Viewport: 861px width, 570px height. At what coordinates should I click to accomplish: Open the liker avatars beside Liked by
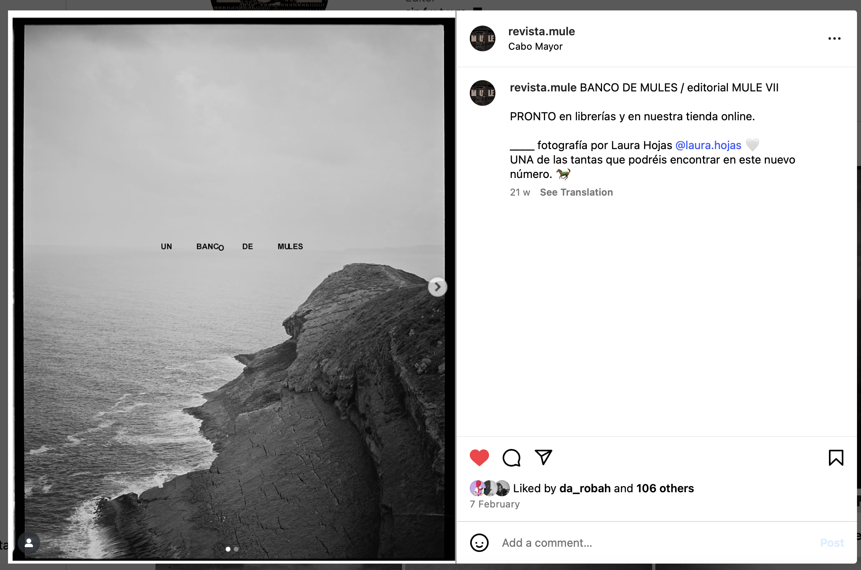coord(489,488)
